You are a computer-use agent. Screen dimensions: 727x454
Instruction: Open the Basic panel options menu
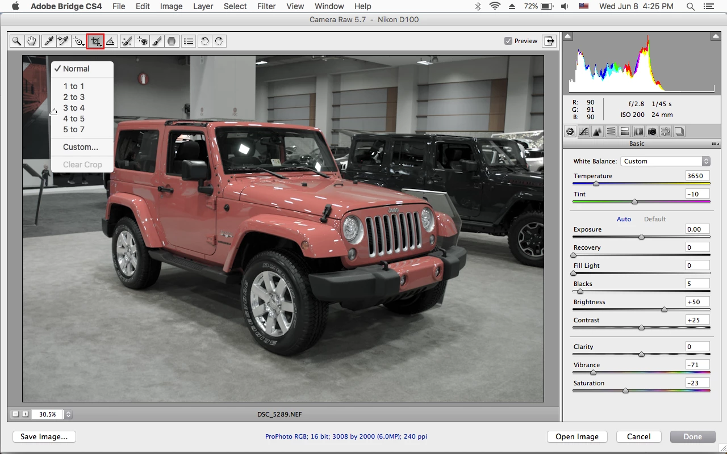715,144
